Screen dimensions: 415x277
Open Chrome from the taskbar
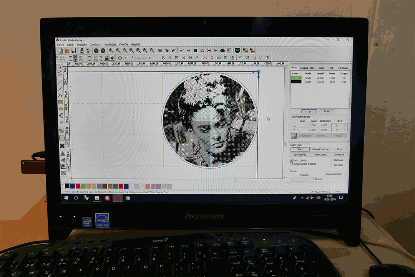tap(128, 198)
